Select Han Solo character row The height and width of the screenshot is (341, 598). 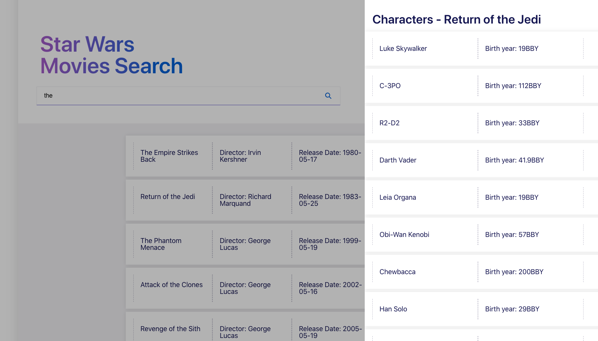pos(481,309)
